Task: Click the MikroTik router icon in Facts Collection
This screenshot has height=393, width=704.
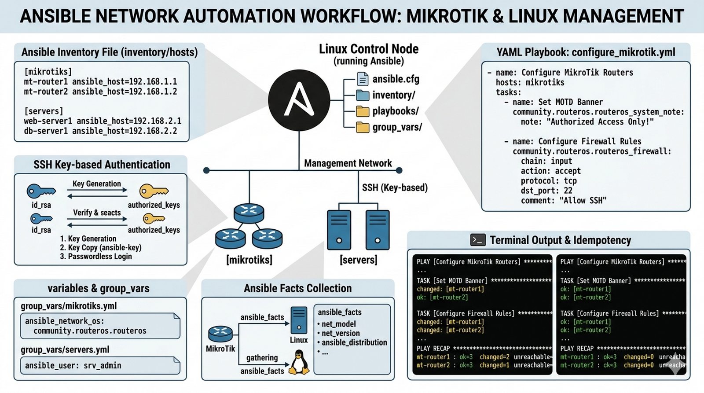Action: tap(220, 334)
